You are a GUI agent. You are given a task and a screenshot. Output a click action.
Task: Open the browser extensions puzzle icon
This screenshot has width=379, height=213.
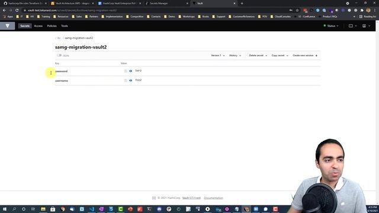362,11
